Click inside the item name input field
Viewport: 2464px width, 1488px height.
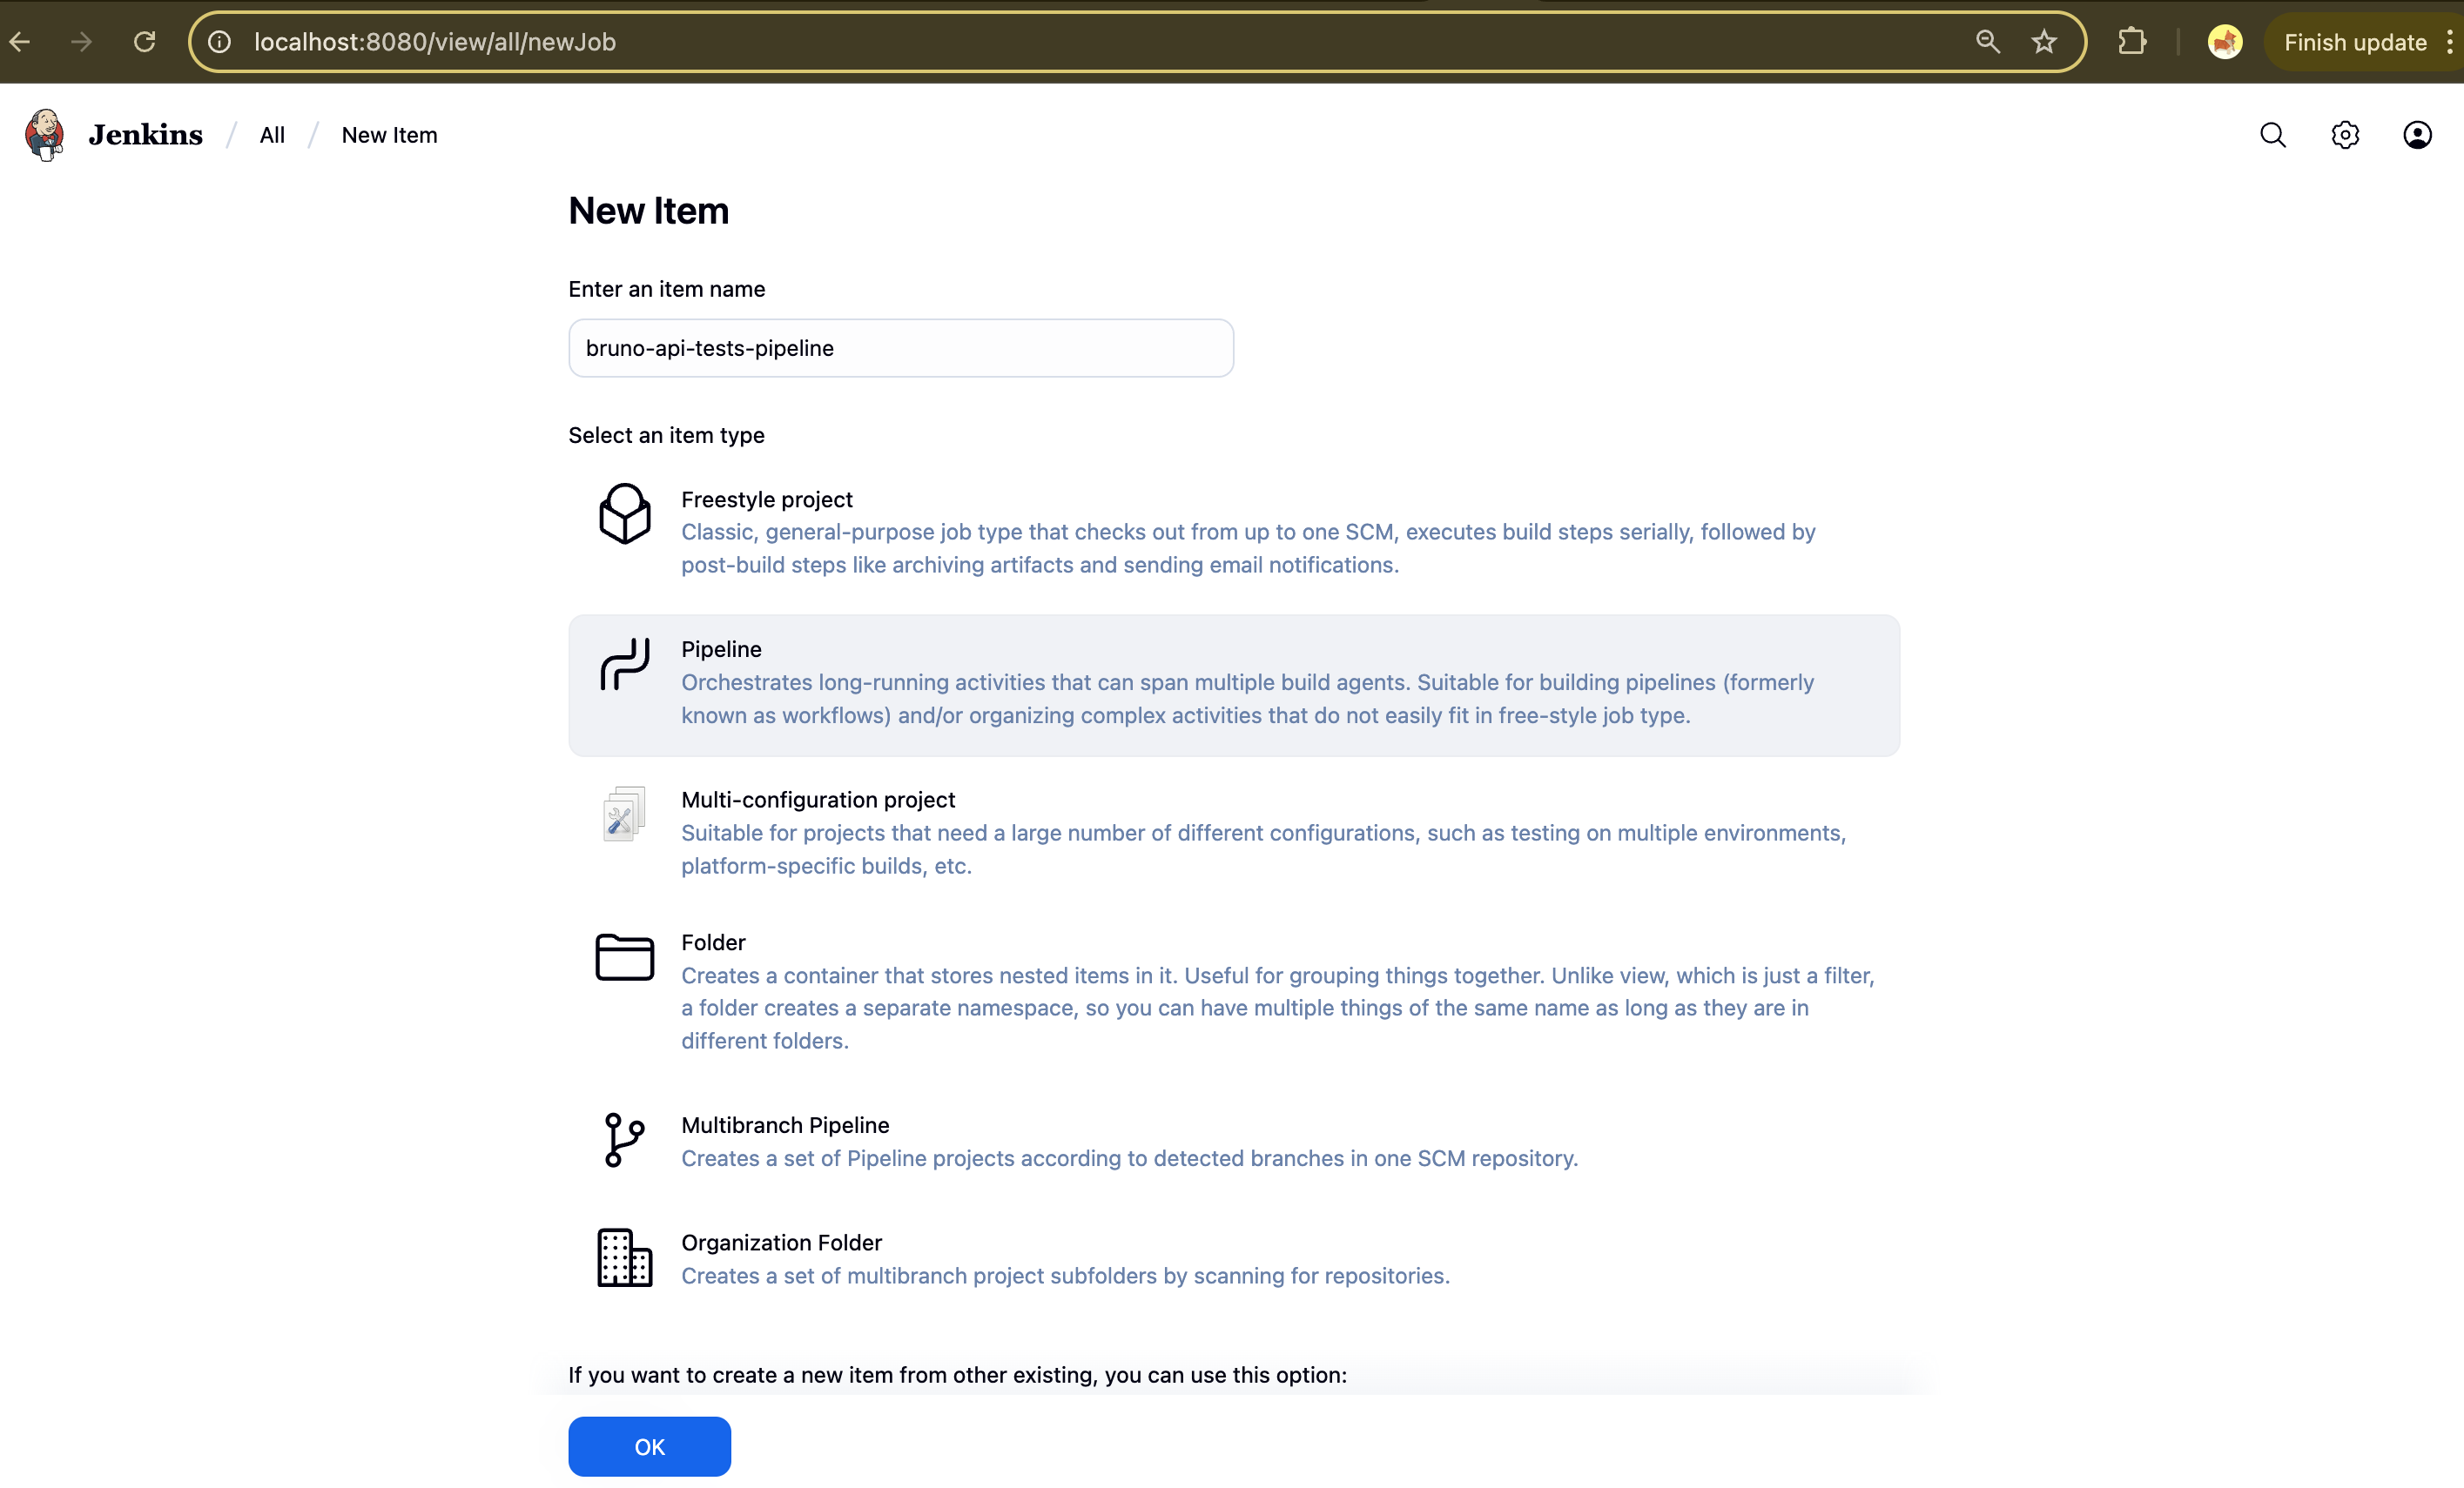pyautogui.click(x=899, y=348)
